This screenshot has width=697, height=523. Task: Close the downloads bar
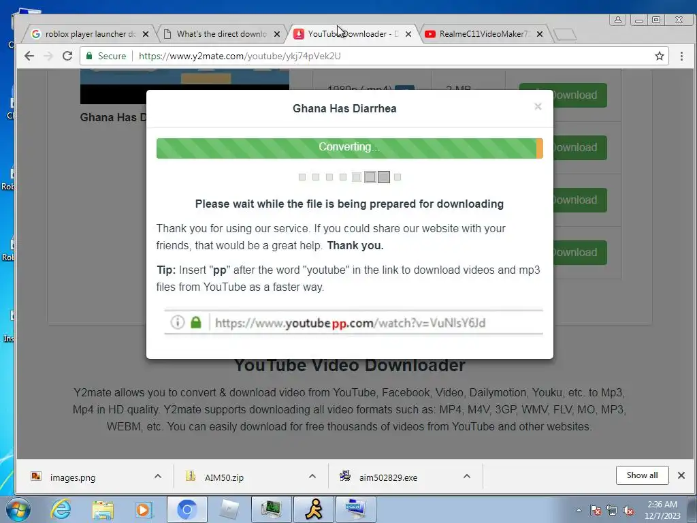[681, 475]
